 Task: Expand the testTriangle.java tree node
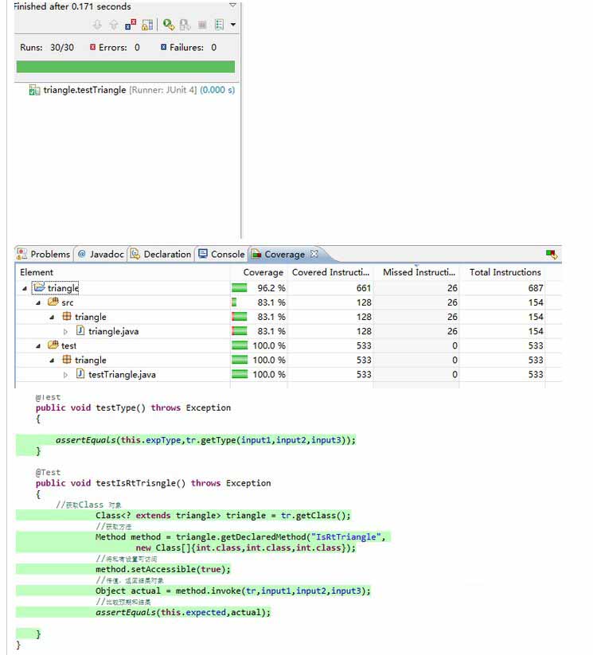click(66, 374)
